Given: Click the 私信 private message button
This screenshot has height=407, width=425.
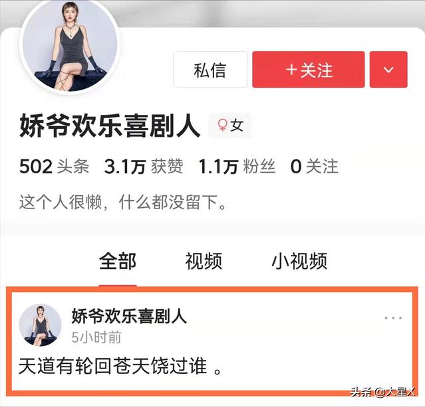Looking at the screenshot, I should click(x=210, y=70).
